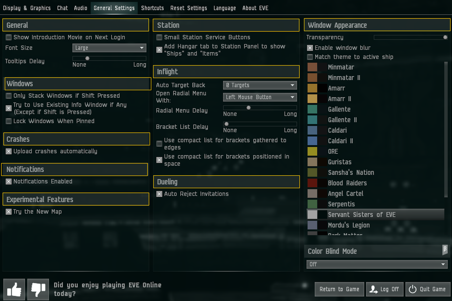Open the Color Blind Mode dropdown

377,264
